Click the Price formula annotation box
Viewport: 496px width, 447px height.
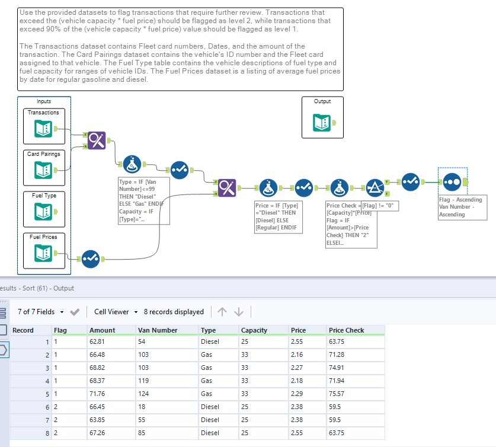click(279, 217)
